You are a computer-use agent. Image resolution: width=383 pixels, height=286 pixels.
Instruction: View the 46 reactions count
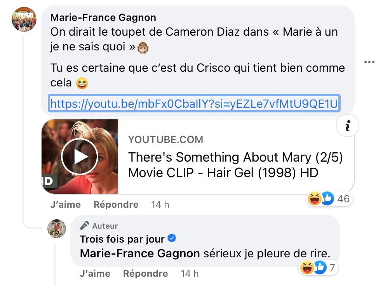343,199
